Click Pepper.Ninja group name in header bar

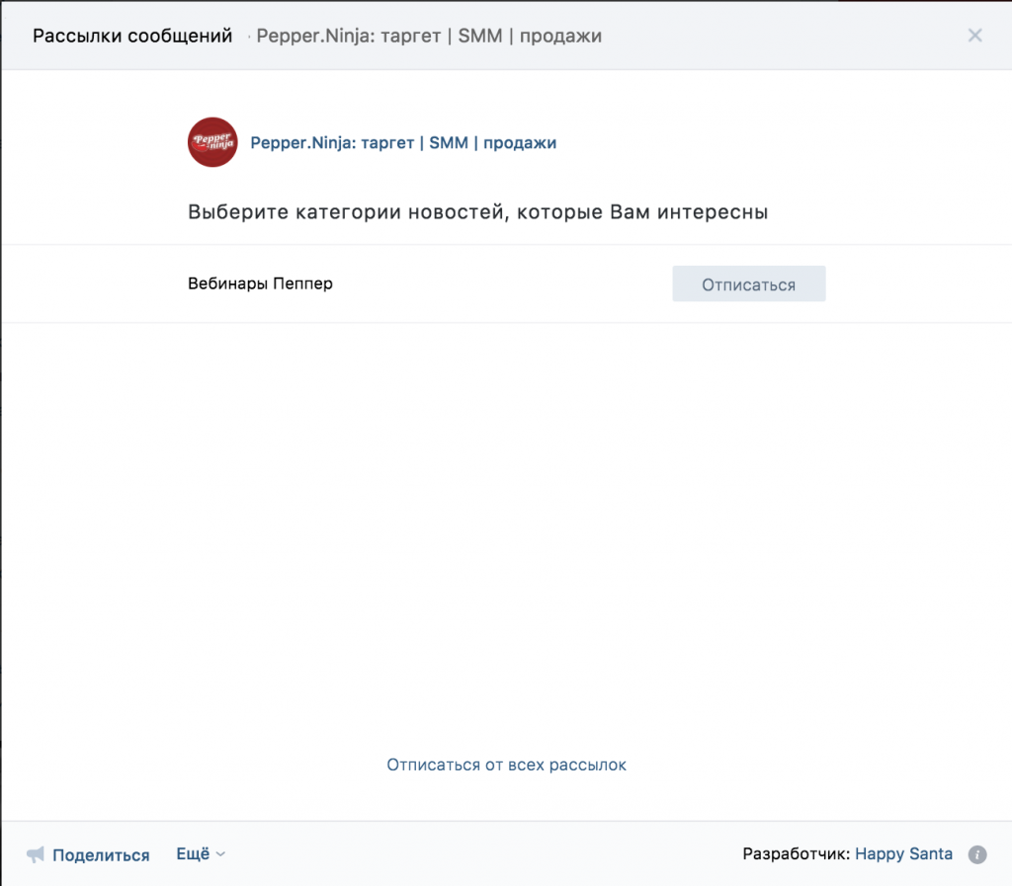click(429, 37)
